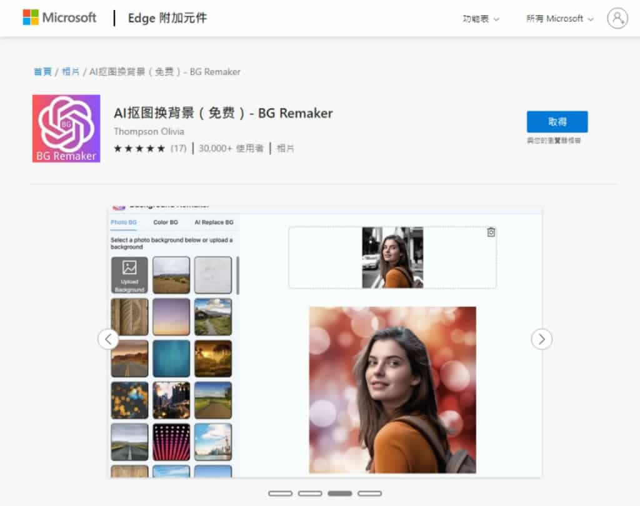The image size is (640, 506).
Task: Open Edge 附加元件 home link
Action: tap(167, 18)
